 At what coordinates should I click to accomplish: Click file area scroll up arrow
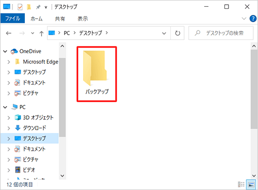(254, 46)
